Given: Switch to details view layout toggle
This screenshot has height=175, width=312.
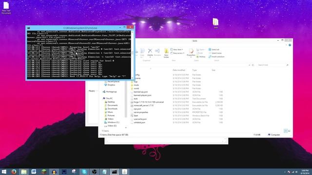Looking at the screenshot, I should [x=286, y=131].
